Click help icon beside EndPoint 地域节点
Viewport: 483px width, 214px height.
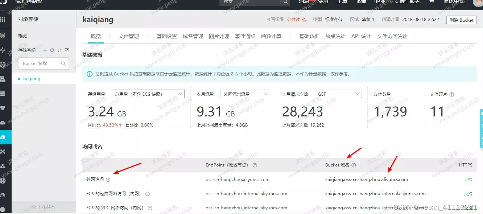pos(255,165)
